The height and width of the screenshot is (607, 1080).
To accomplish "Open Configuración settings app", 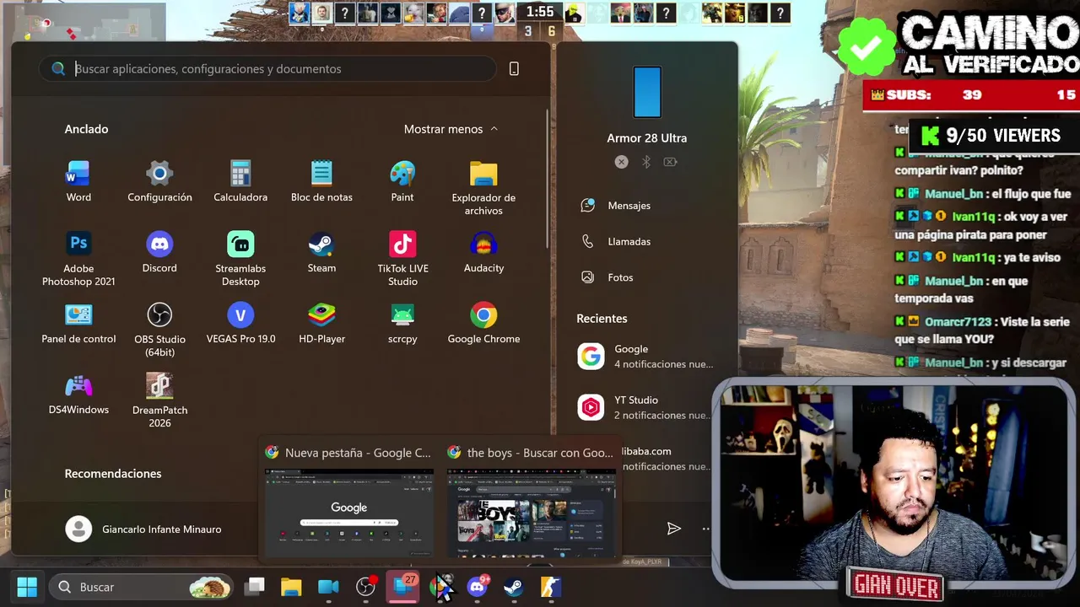I will click(159, 181).
